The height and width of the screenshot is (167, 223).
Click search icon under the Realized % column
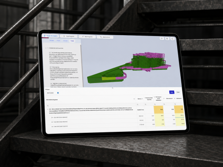pos(175,104)
